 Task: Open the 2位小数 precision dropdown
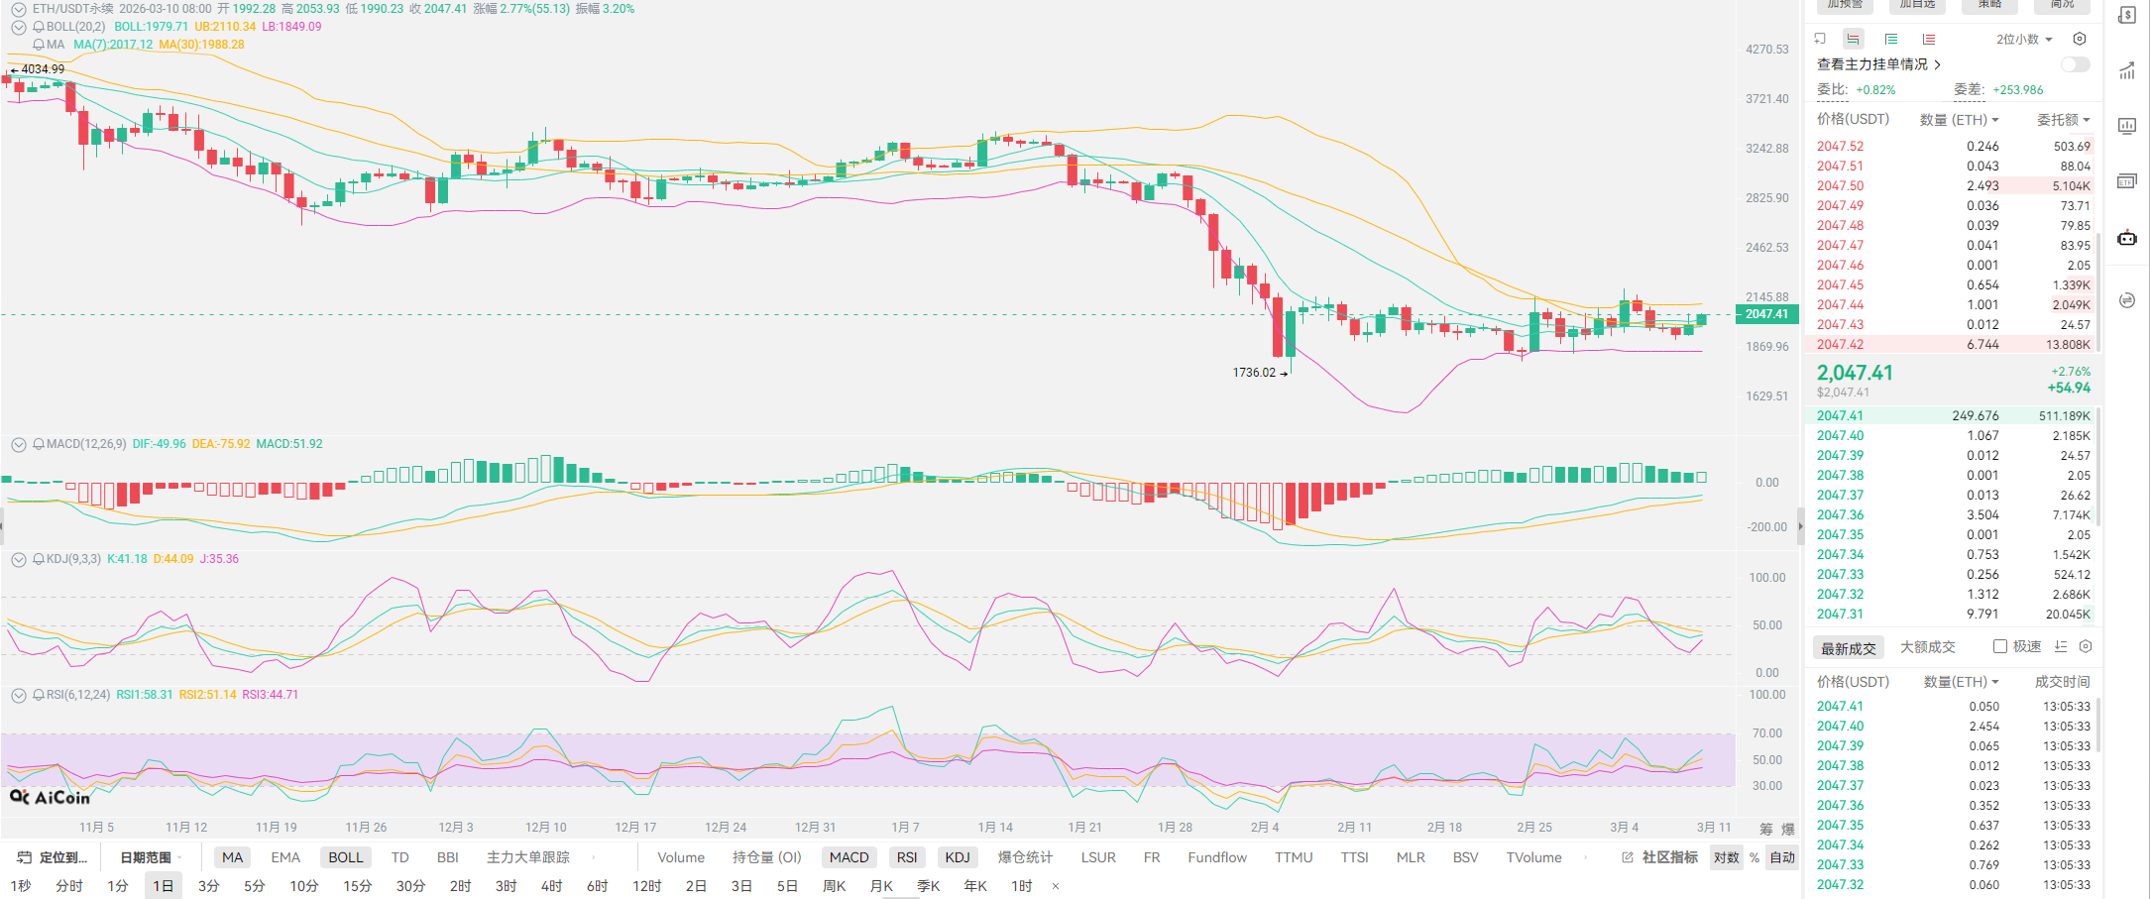pos(2024,40)
